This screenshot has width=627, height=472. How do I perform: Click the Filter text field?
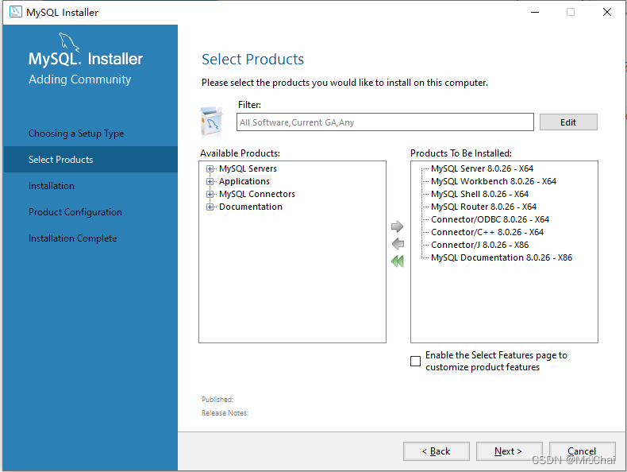click(385, 122)
